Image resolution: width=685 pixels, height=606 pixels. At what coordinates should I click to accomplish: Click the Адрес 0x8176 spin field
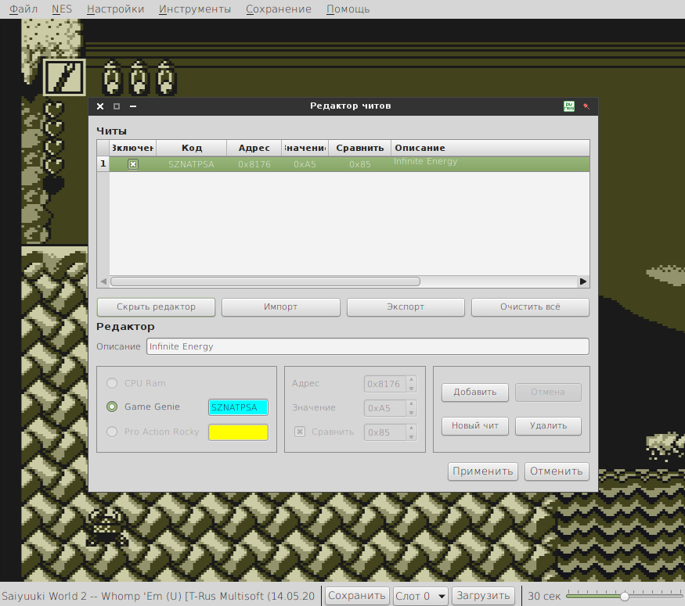pos(385,384)
